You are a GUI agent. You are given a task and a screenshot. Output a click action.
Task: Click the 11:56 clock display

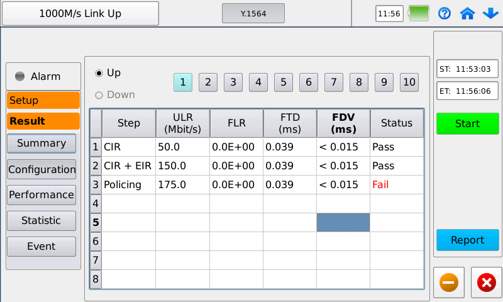[x=389, y=13]
